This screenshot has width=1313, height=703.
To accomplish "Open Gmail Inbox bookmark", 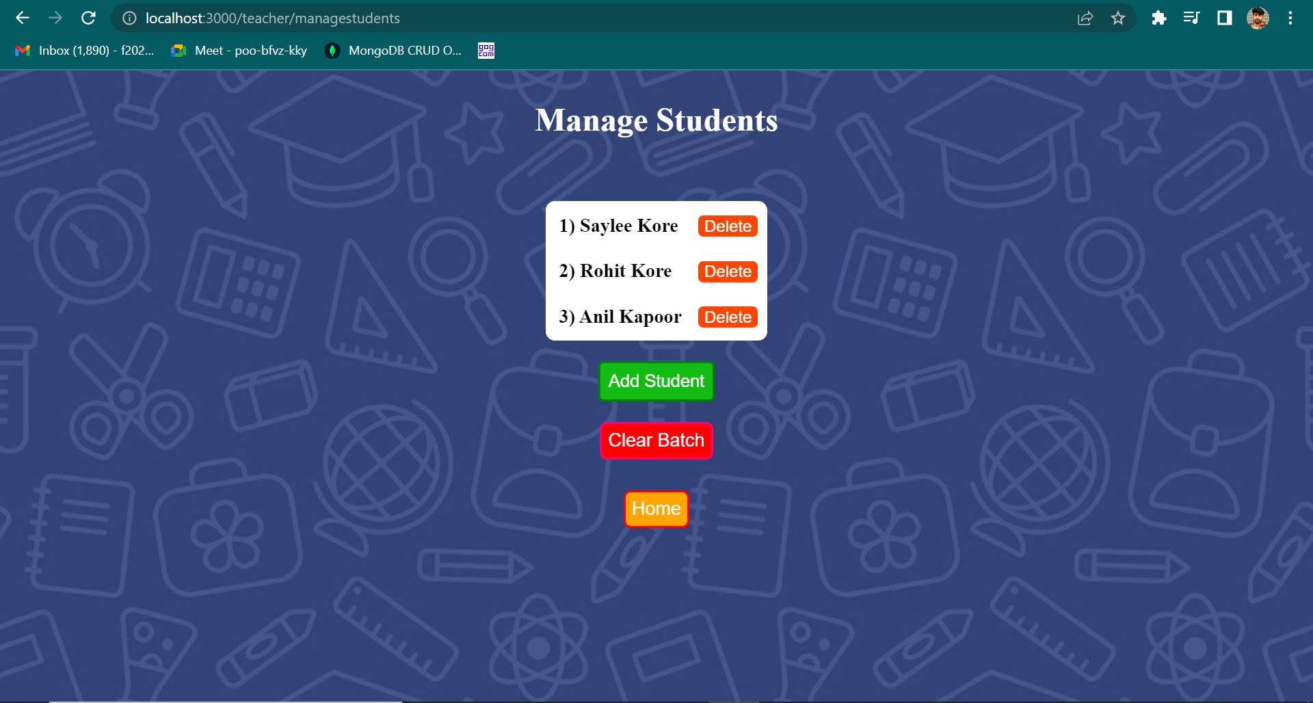I will (x=85, y=51).
